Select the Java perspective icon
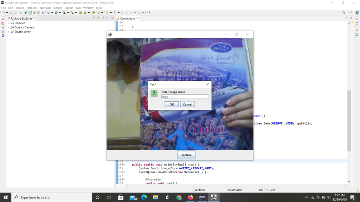 (357, 13)
